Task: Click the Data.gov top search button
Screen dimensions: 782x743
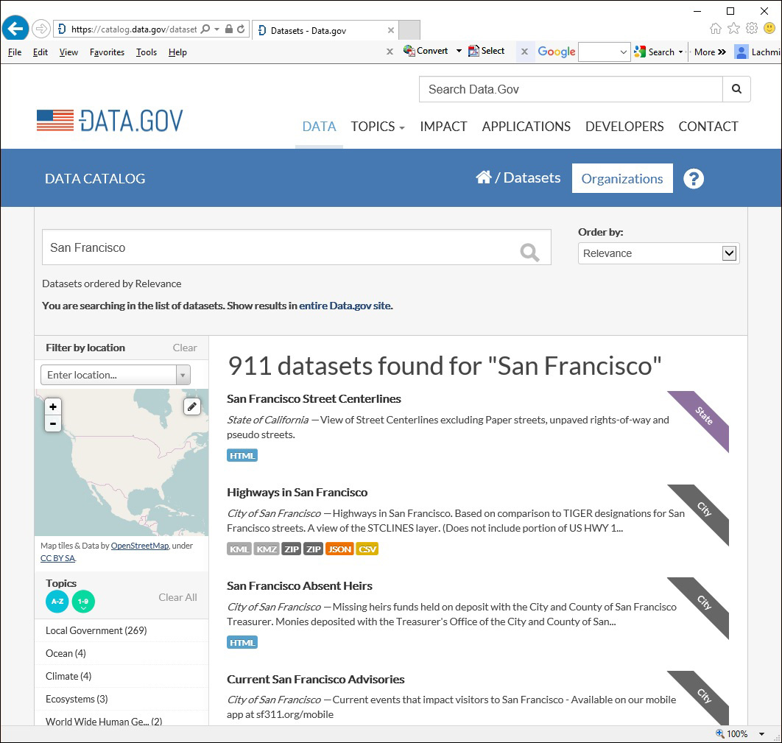Action: pos(736,89)
